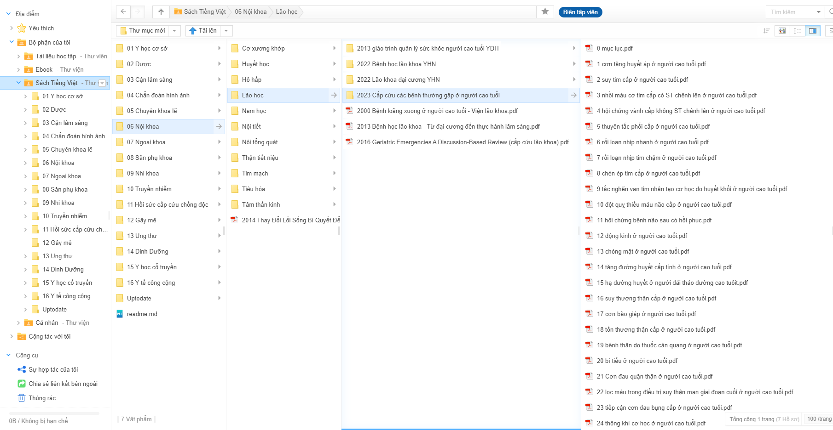833x430 pixels.
Task: Open 2 suy tim cấp PDF icon
Action: (589, 79)
